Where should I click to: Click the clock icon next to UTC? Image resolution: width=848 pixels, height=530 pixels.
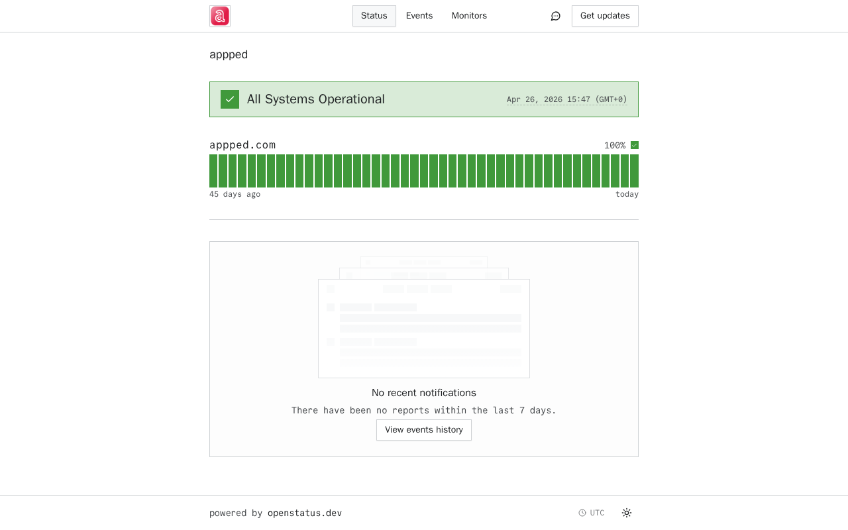pyautogui.click(x=582, y=513)
